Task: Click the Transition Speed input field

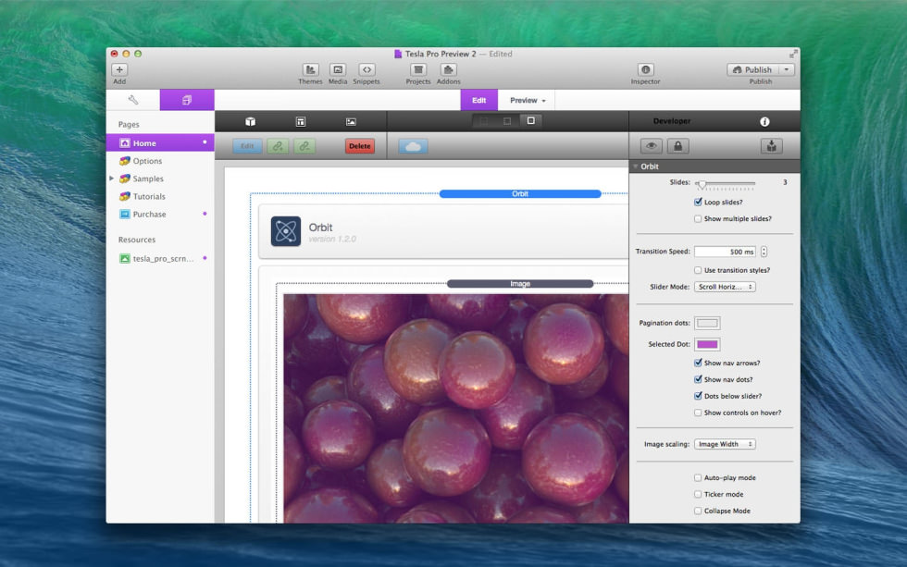Action: point(725,252)
